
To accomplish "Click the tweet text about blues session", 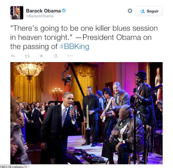I will pos(84,37).
